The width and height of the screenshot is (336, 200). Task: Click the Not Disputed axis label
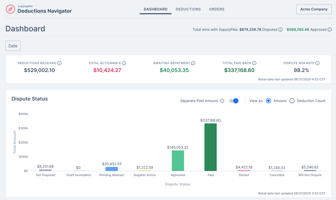[46, 175]
